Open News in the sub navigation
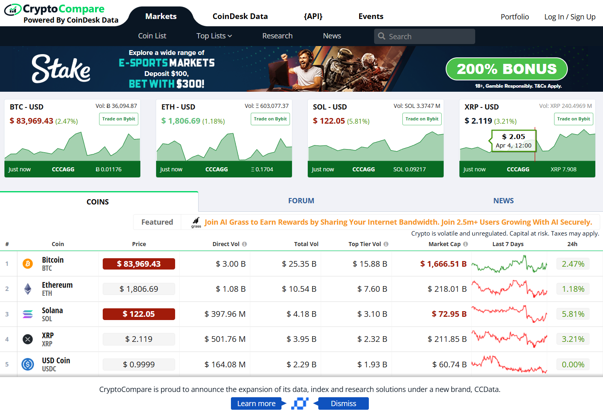 click(x=332, y=36)
